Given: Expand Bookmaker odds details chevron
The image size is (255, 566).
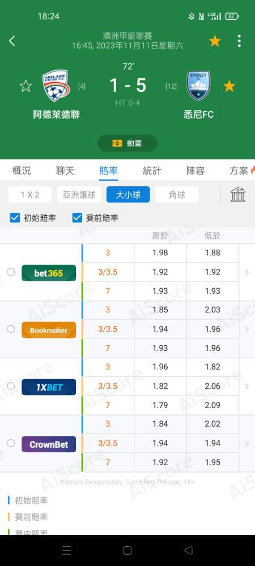Looking at the screenshot, I should [x=247, y=329].
